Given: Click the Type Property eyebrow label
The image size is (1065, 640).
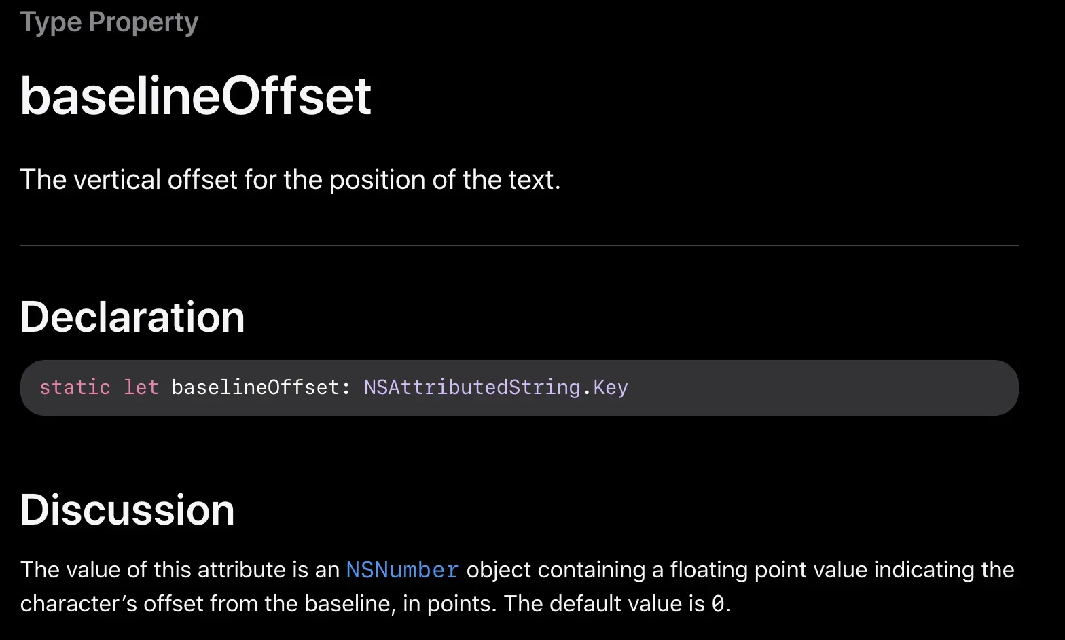Looking at the screenshot, I should tap(109, 22).
